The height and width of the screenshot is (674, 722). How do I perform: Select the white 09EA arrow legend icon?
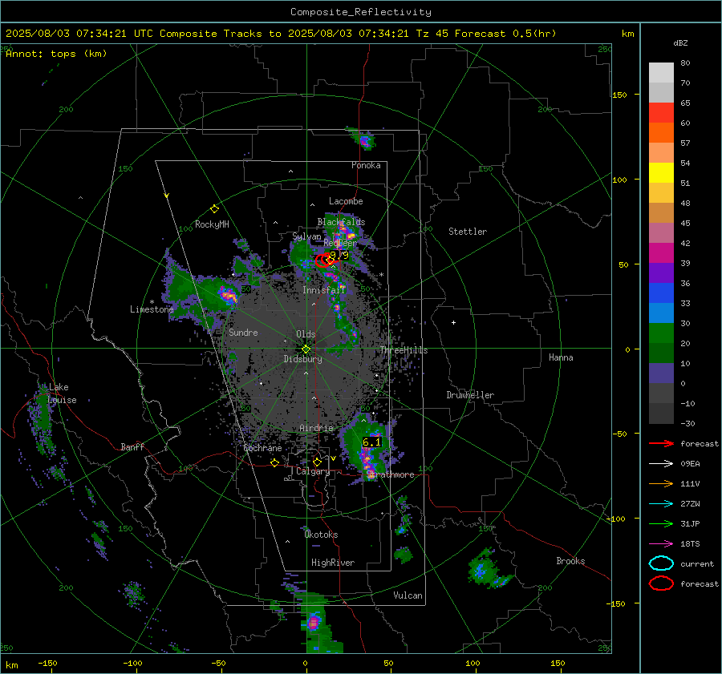[661, 464]
